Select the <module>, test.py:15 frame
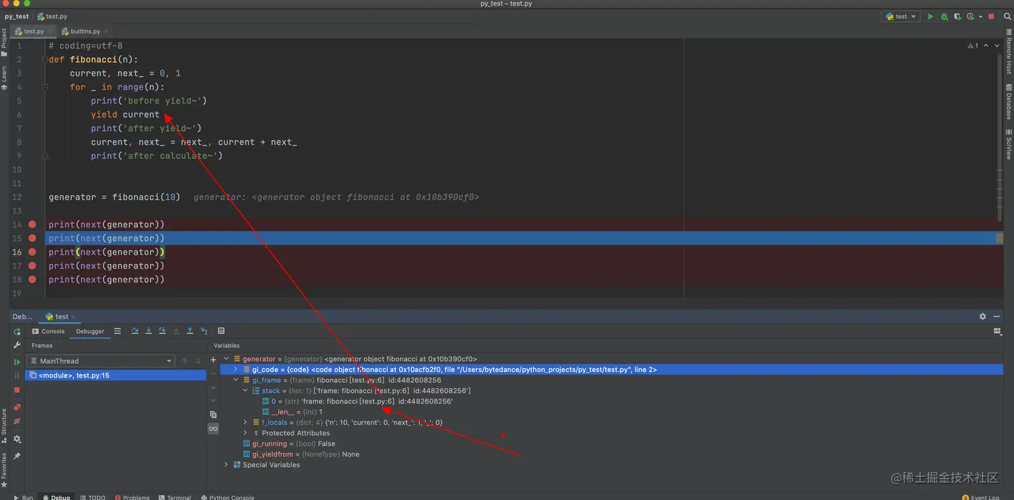Image resolution: width=1014 pixels, height=500 pixels. click(x=115, y=375)
